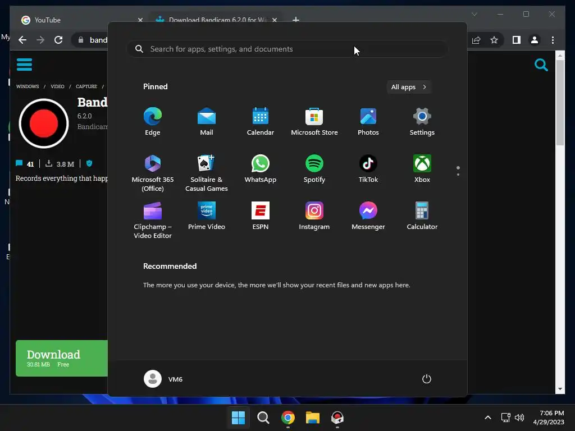Open Chrome tab search dropdown
Viewport: 575px width, 431px height.
(x=474, y=14)
